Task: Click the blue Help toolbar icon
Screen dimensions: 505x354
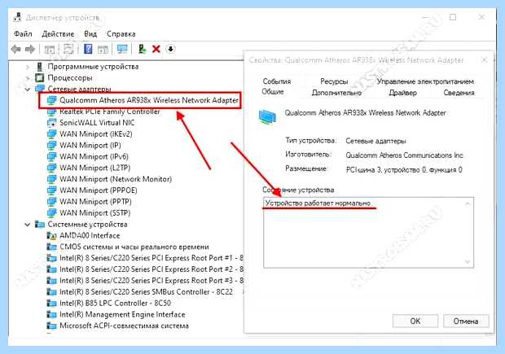Action: click(x=88, y=49)
